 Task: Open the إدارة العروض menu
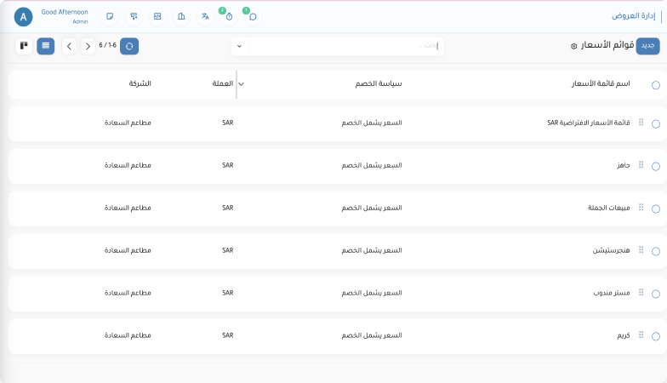(633, 16)
